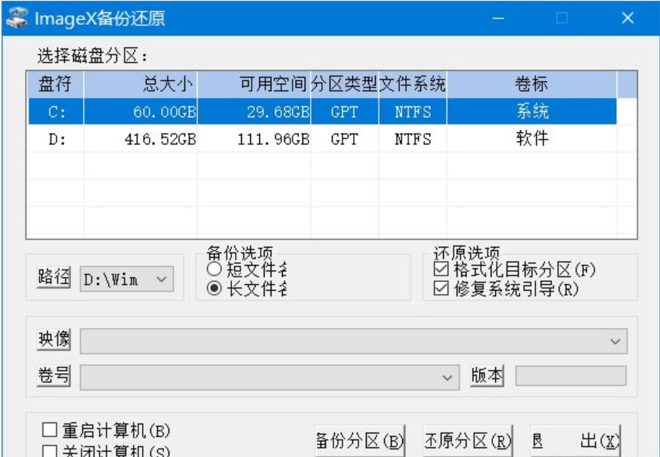Click the NTFS cell in the D: row
Screen dimensions: 660x457
point(413,139)
